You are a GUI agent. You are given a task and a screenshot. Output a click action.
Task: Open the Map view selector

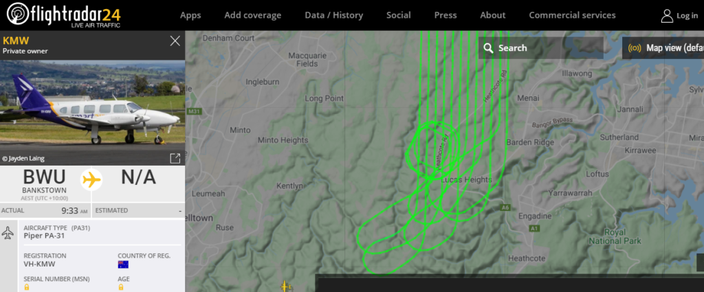click(663, 48)
